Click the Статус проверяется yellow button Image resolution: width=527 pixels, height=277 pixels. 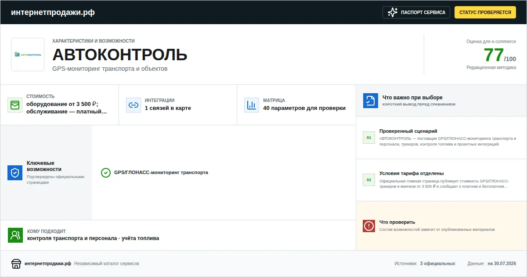tap(485, 12)
